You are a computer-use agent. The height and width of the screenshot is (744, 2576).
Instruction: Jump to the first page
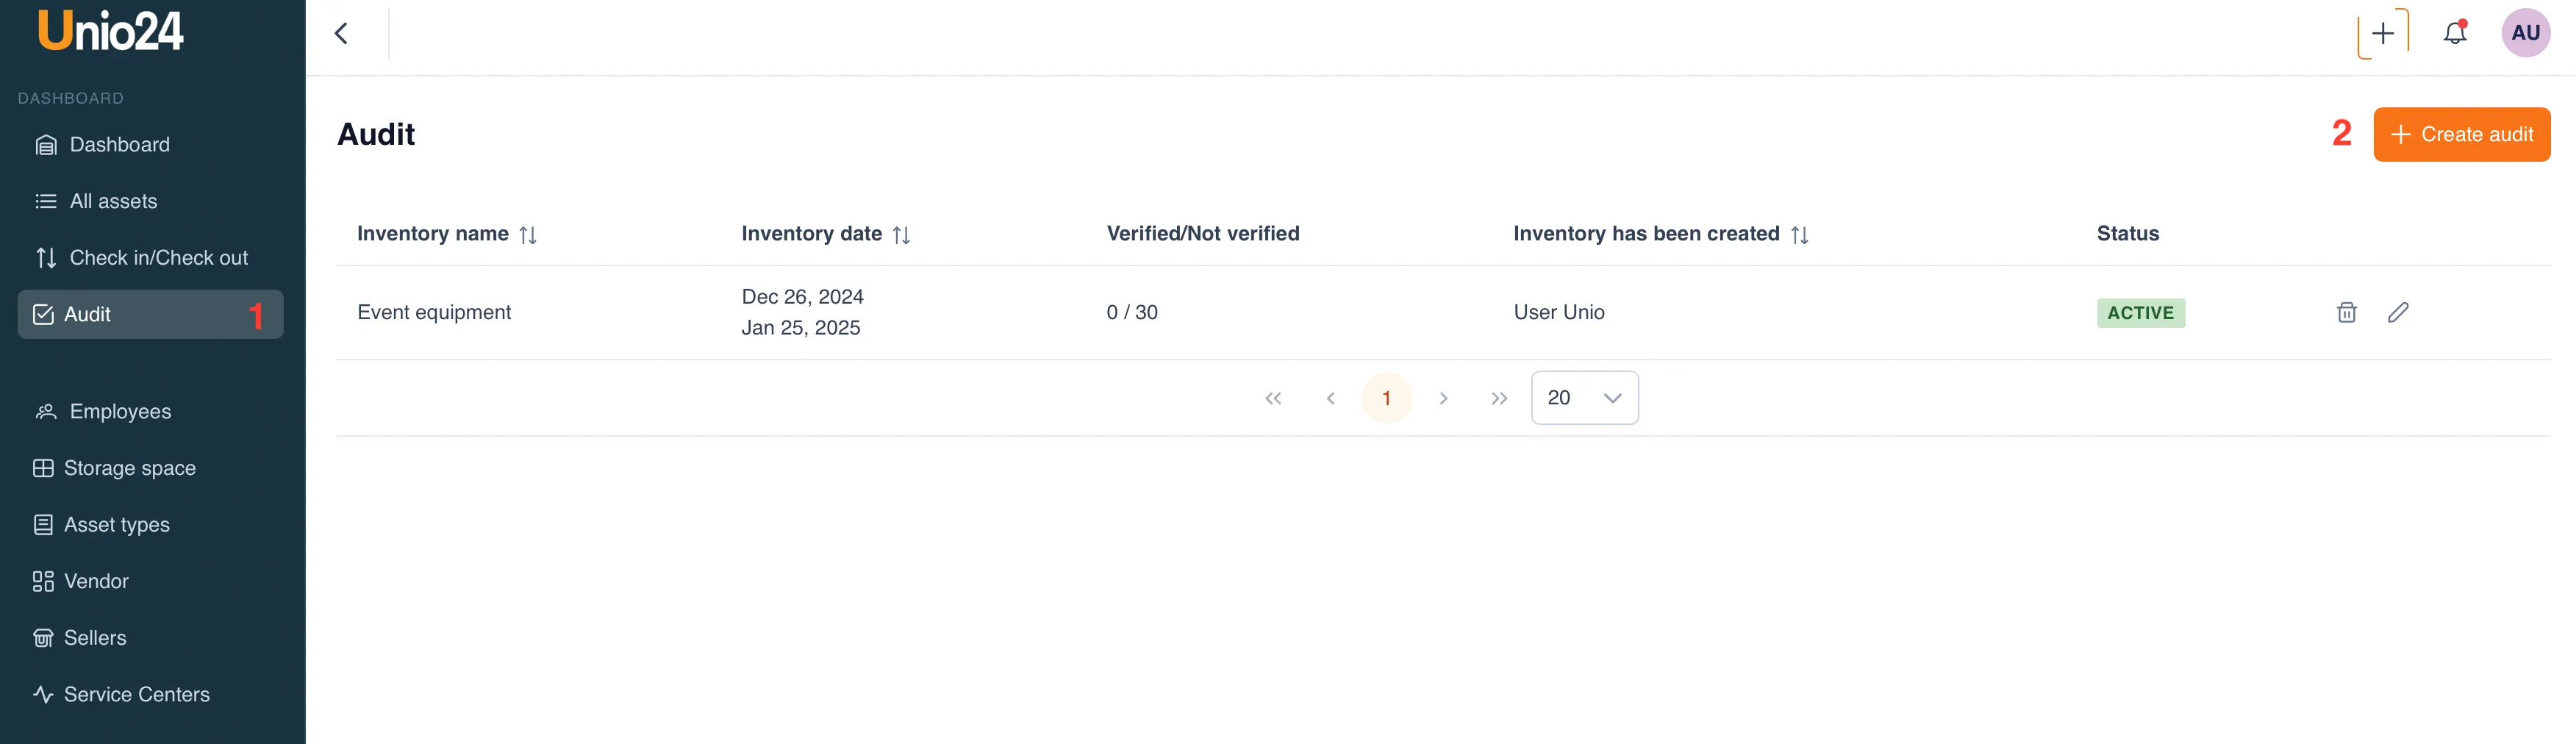(1272, 398)
